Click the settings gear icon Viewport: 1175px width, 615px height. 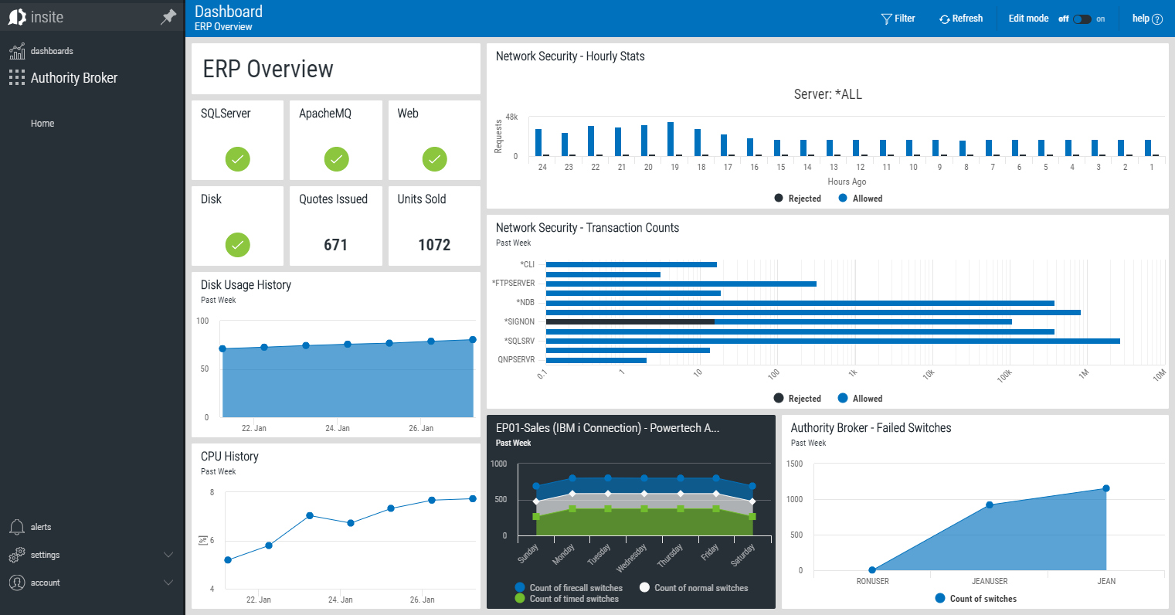[x=17, y=555]
